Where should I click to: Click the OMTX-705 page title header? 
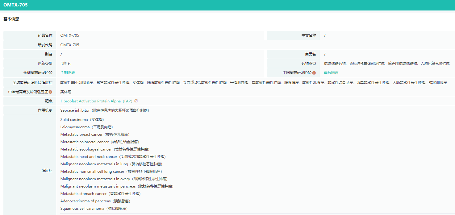pyautogui.click(x=15, y=5)
